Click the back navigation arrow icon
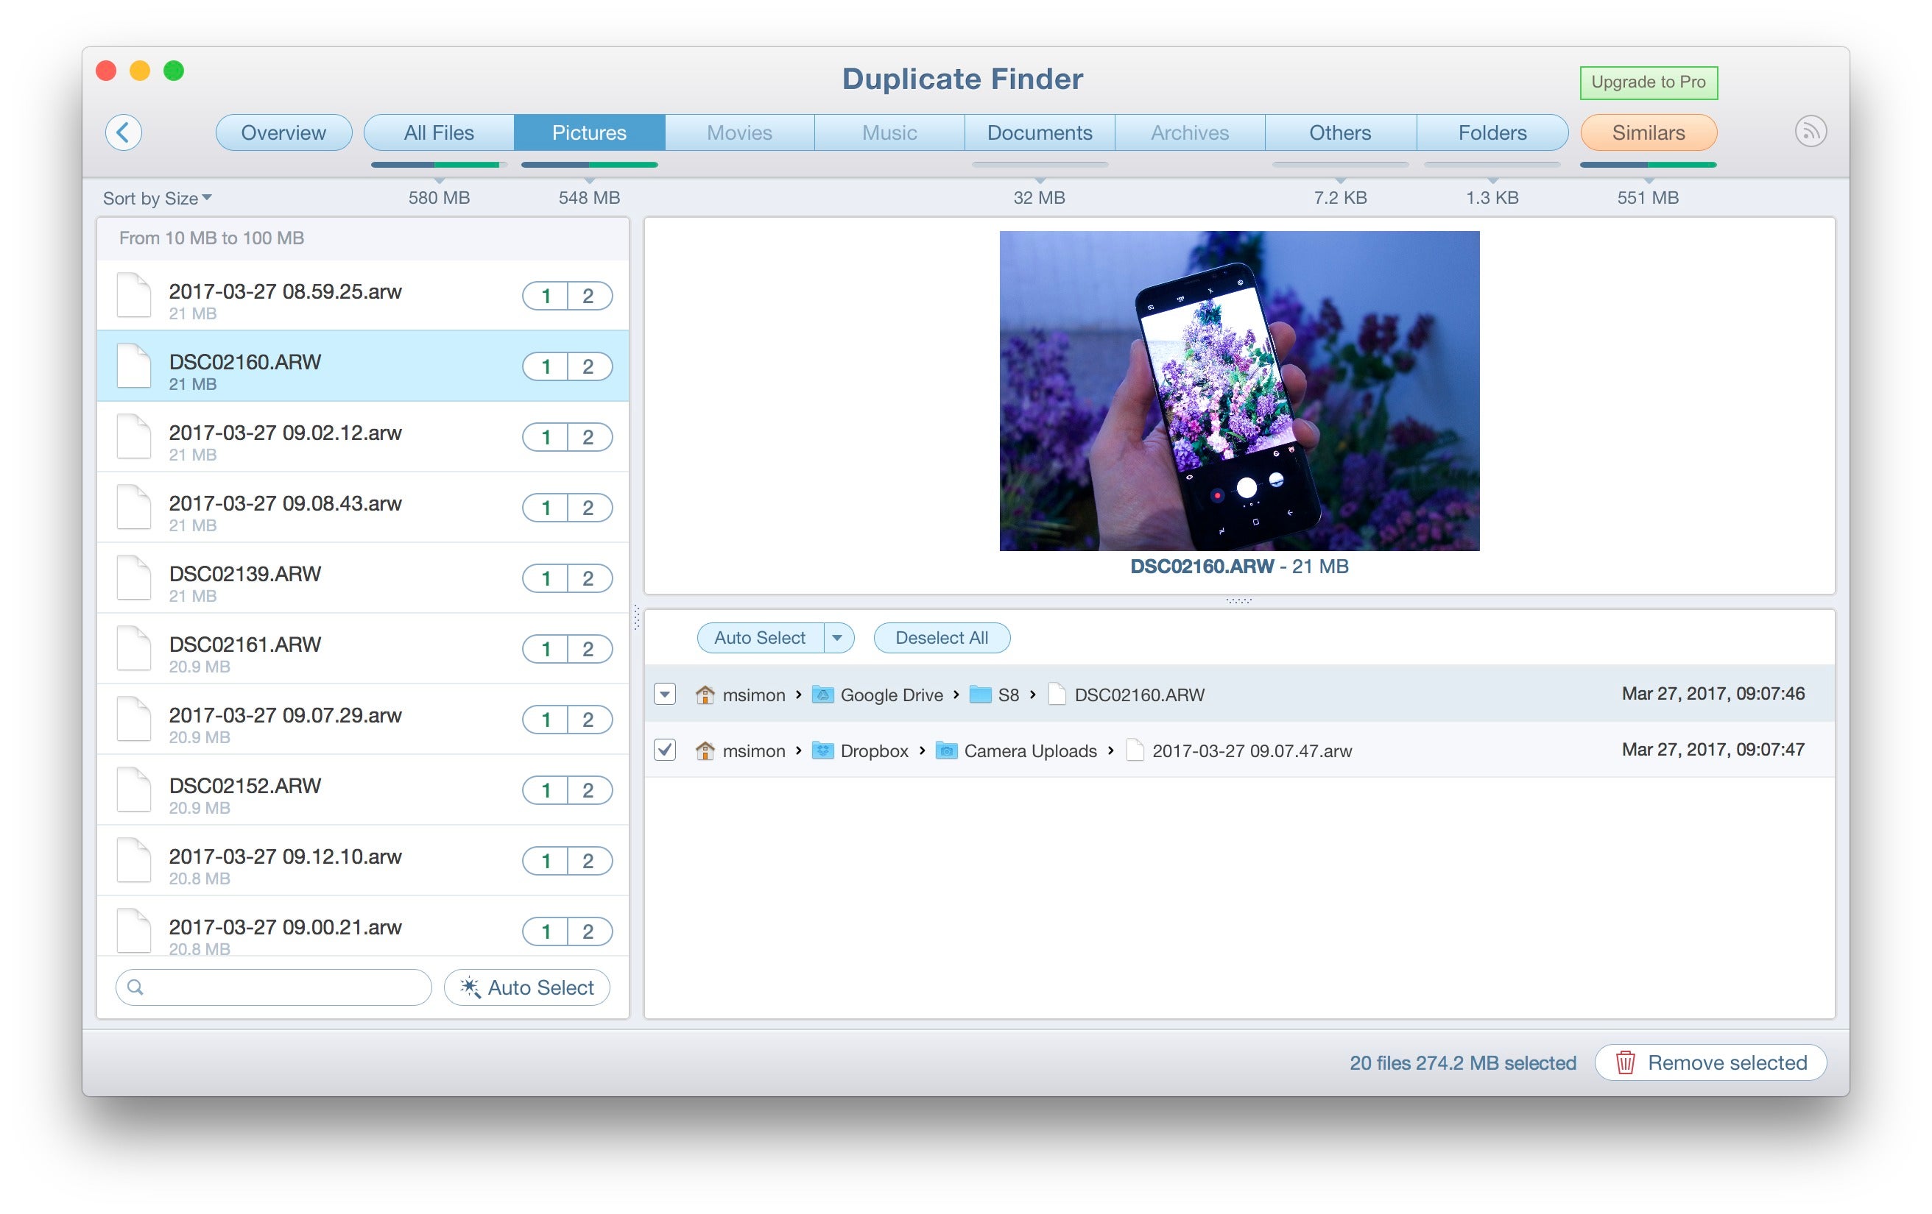The height and width of the screenshot is (1214, 1932). (123, 133)
